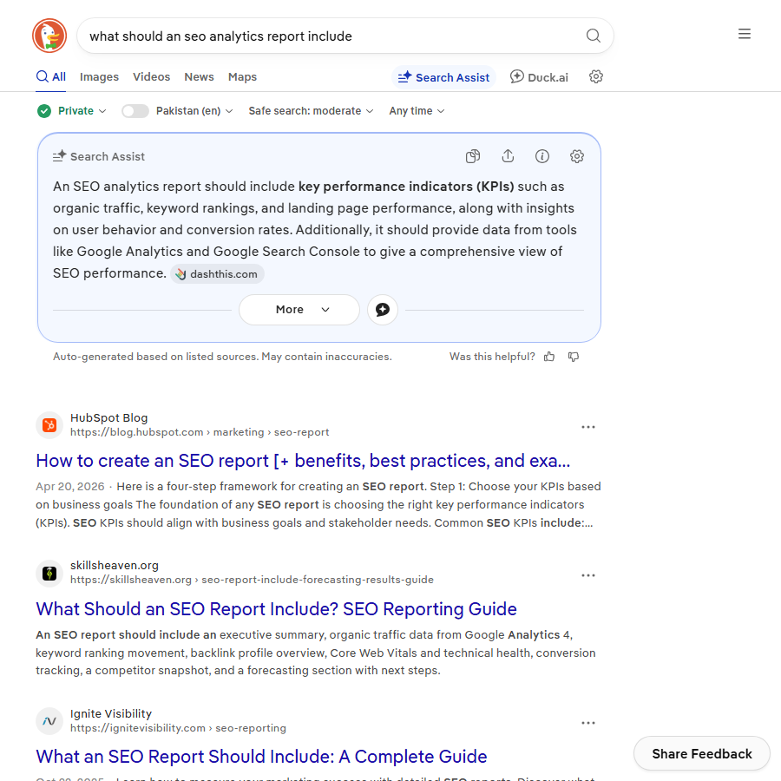The image size is (781, 781).
Task: Click the ignitevisibility.com URL breadcrumb
Action: [178, 728]
